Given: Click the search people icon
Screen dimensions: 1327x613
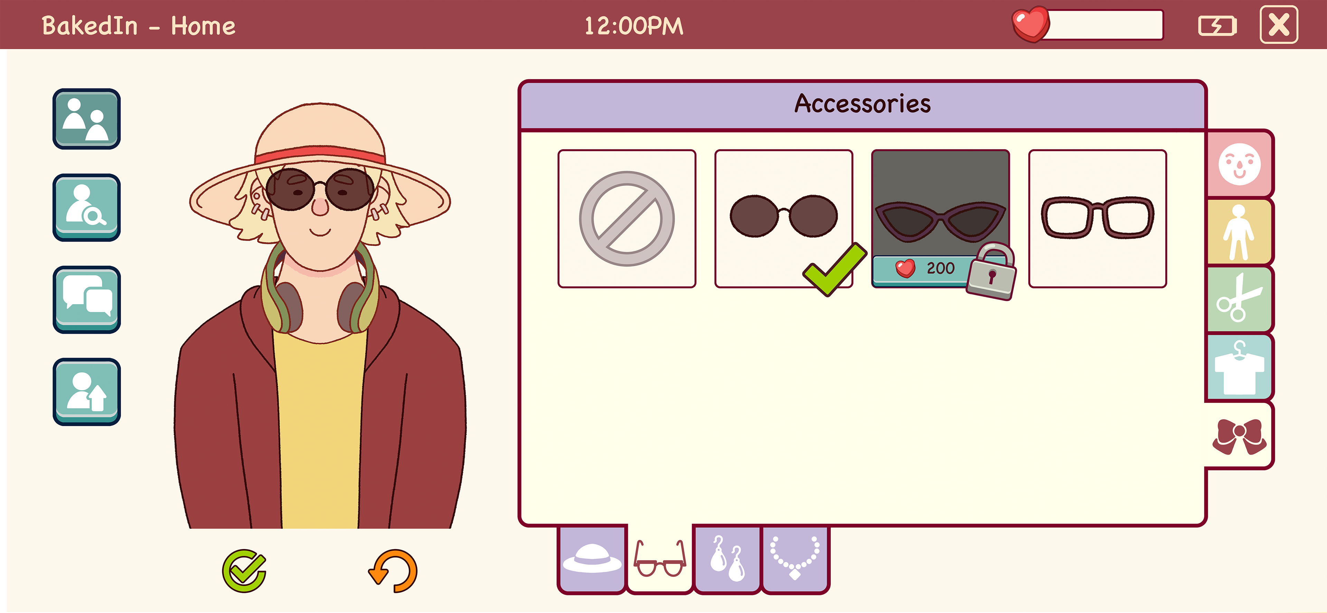Looking at the screenshot, I should click(x=86, y=208).
